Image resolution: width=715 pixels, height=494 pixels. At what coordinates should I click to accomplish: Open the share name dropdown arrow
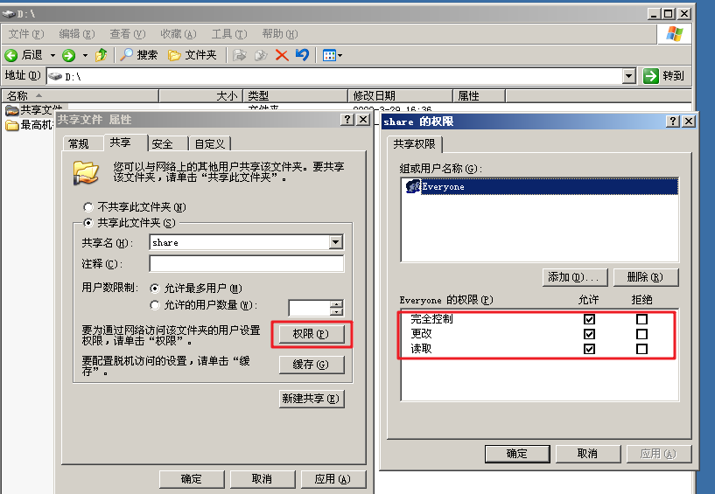[336, 242]
